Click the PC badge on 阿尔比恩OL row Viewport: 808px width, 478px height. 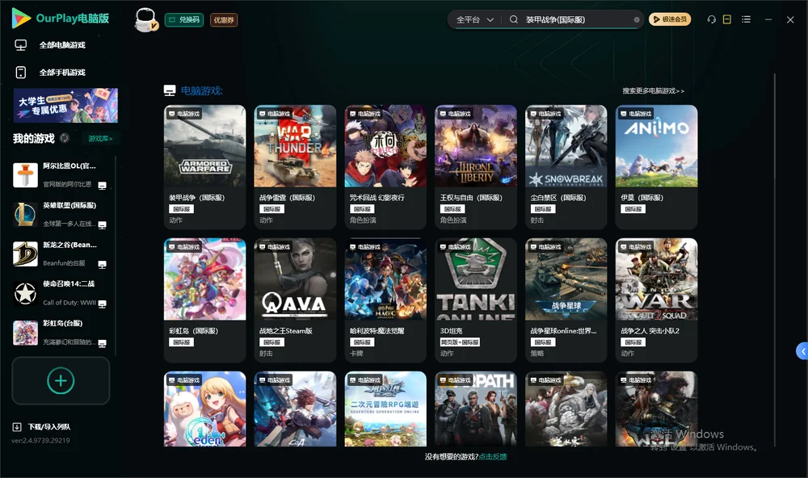(102, 186)
